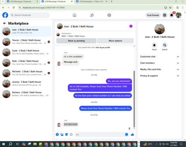Open Task View on the taskbar

point(17,144)
